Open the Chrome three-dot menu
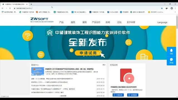 coord(175,8)
